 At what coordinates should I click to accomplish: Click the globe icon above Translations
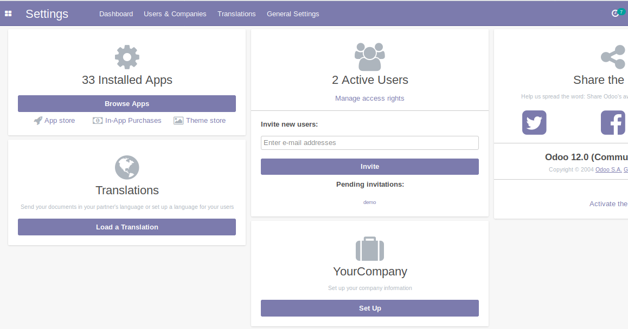[127, 167]
